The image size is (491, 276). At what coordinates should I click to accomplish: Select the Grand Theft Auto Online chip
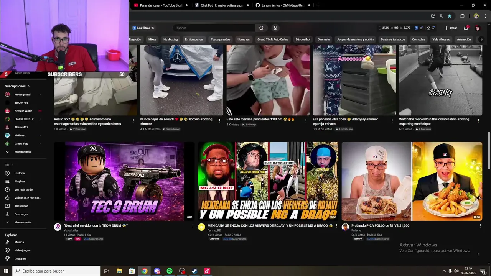point(273,39)
